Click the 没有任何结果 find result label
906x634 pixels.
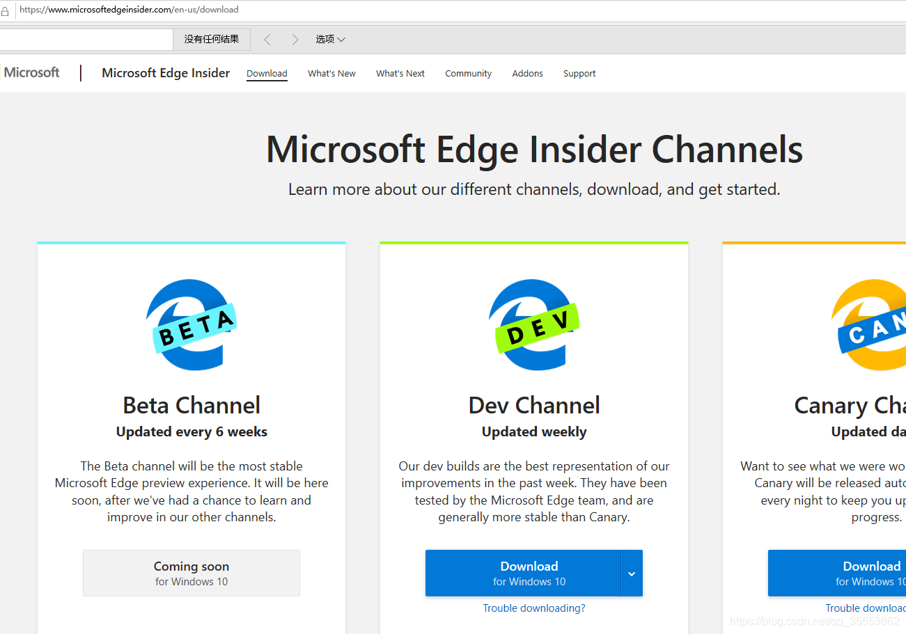(212, 40)
